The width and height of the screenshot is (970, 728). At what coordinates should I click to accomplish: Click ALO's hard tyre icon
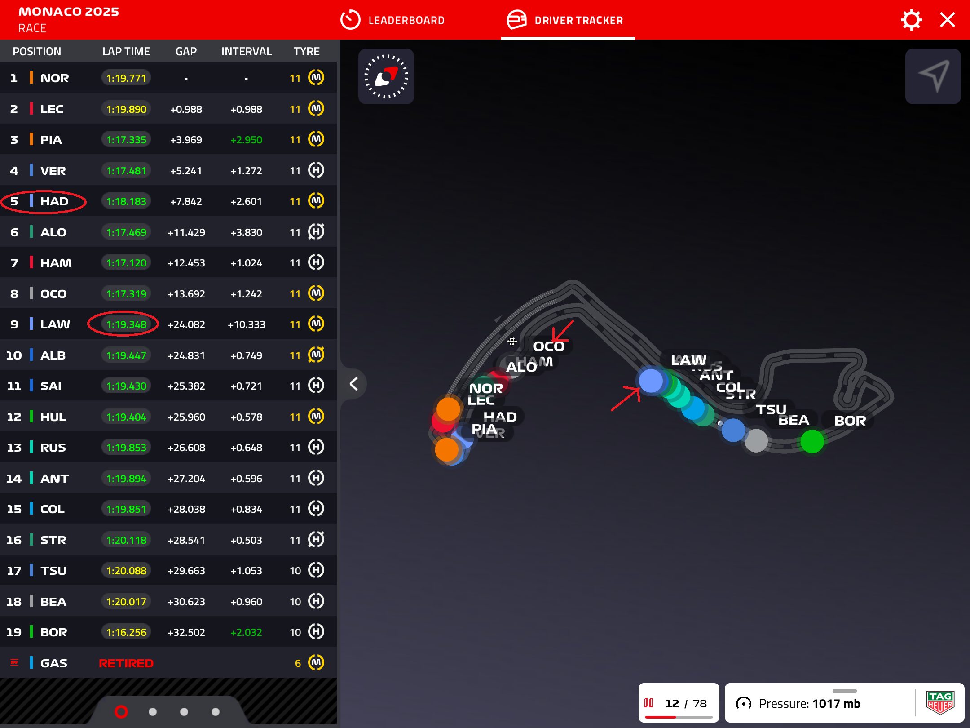(x=316, y=231)
